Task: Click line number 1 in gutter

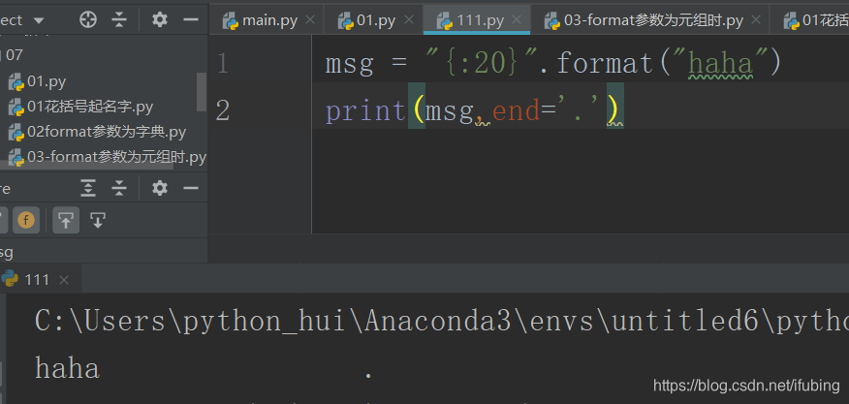Action: tap(223, 63)
